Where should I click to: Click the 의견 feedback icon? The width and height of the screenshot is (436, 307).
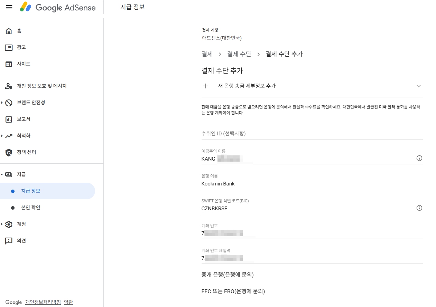point(9,241)
